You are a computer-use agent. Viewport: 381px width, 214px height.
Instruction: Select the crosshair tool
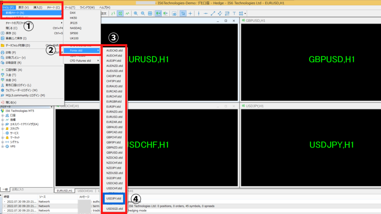pos(190,14)
